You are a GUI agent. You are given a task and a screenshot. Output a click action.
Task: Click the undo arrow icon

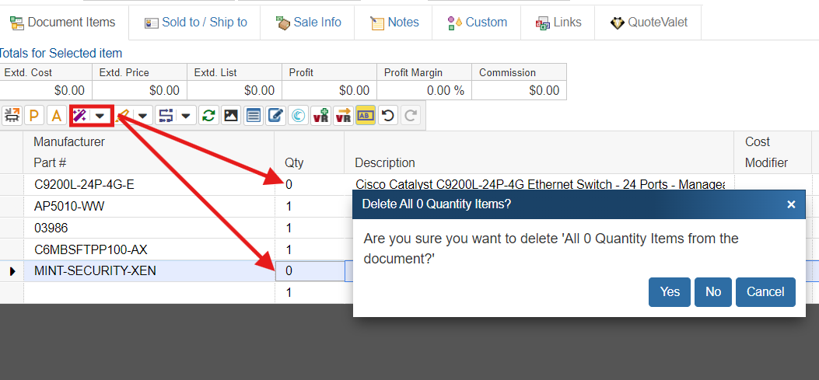coord(387,115)
